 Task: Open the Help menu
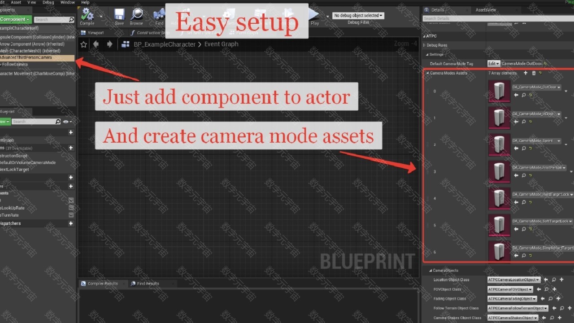85,2
